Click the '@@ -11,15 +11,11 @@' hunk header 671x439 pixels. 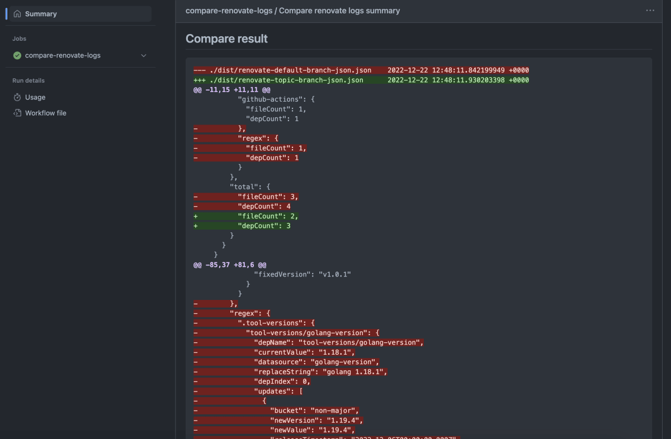pyautogui.click(x=232, y=89)
